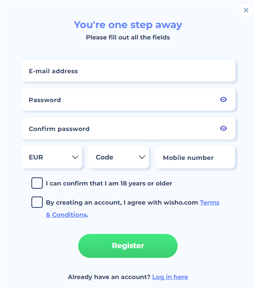Screen dimensions: 253x288
Task: Show password using the Password eye icon
Action: point(223,100)
